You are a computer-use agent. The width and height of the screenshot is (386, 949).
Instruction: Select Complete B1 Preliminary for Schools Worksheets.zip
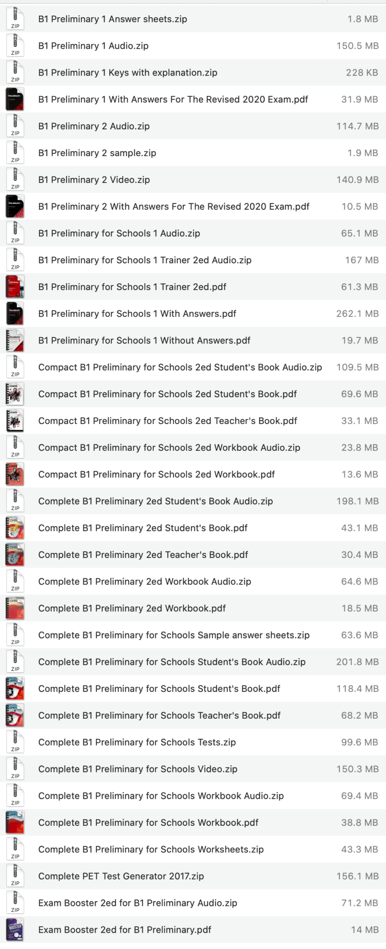click(150, 849)
